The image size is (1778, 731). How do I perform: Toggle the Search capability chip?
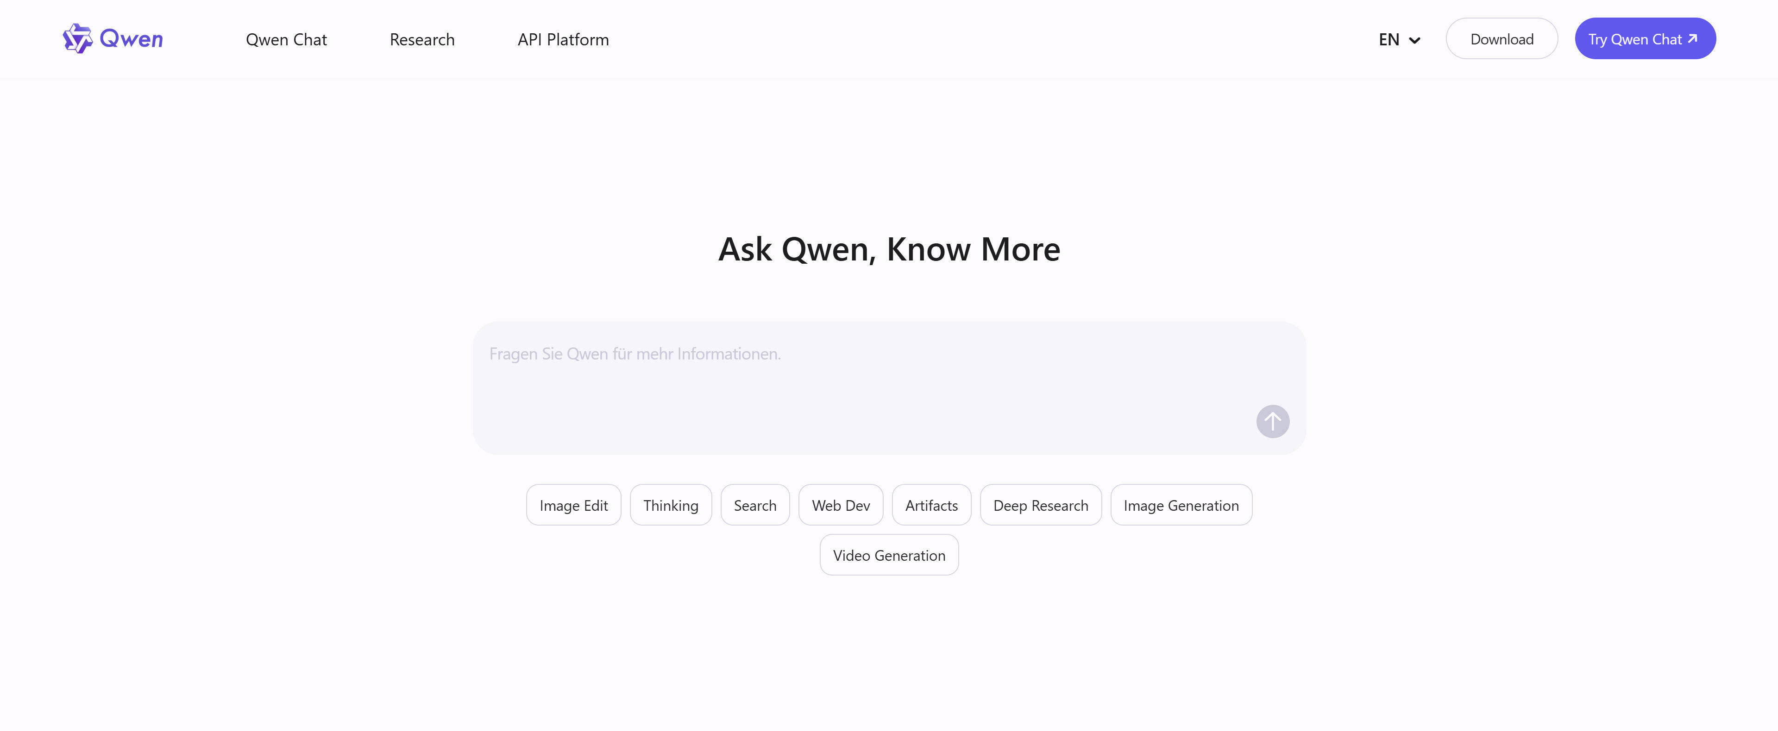pos(754,505)
